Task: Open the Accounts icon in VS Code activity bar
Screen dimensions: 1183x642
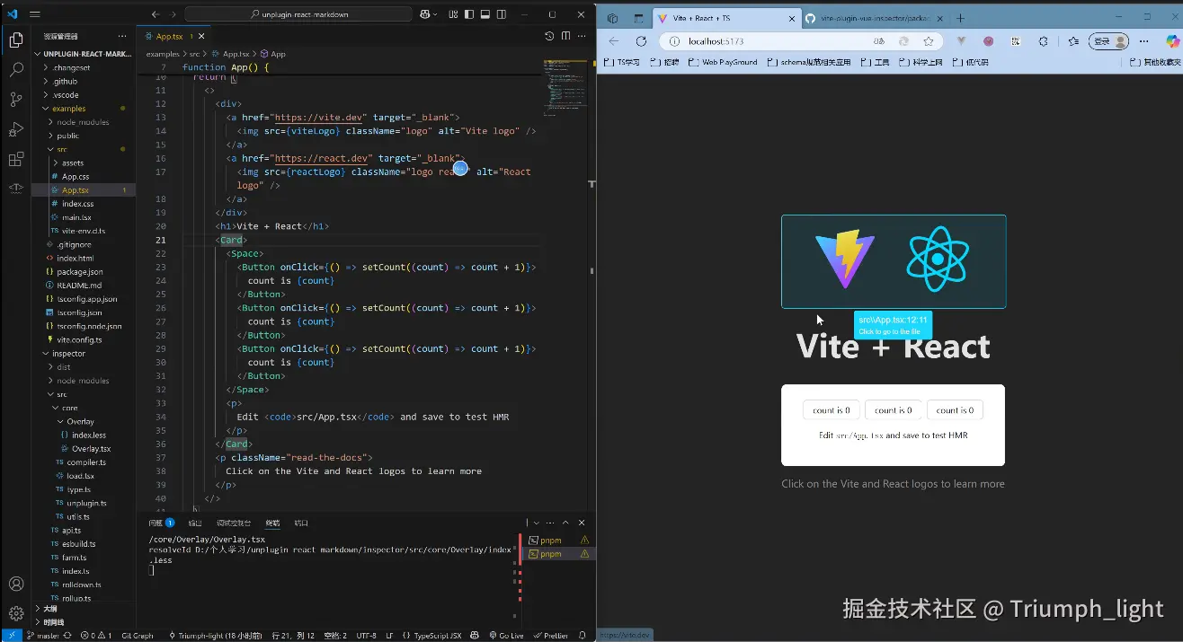Action: [x=16, y=584]
